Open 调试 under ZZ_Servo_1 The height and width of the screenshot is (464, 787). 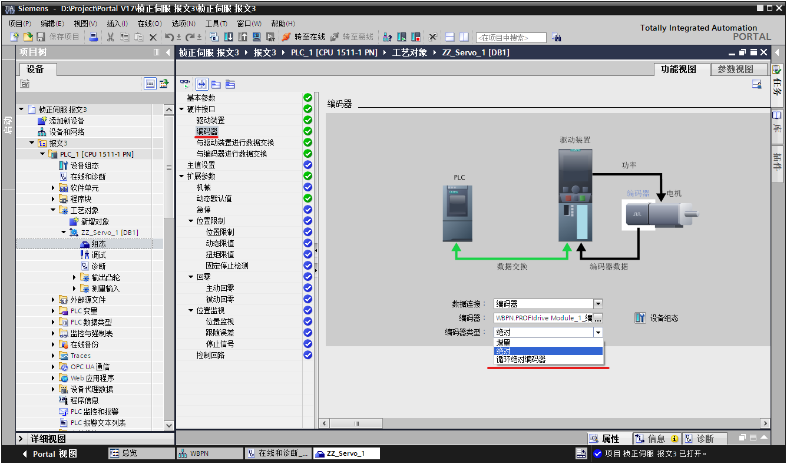(98, 255)
